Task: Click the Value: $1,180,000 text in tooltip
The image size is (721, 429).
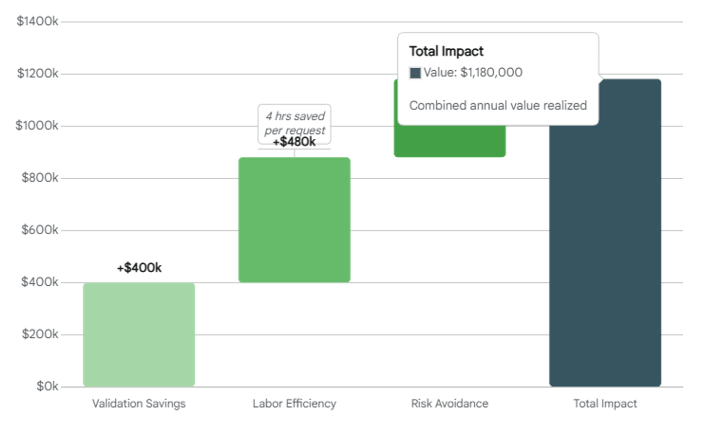Action: click(x=472, y=73)
